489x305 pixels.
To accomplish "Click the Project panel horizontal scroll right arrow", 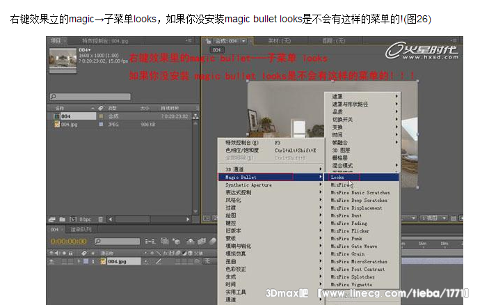I will tap(188, 219).
